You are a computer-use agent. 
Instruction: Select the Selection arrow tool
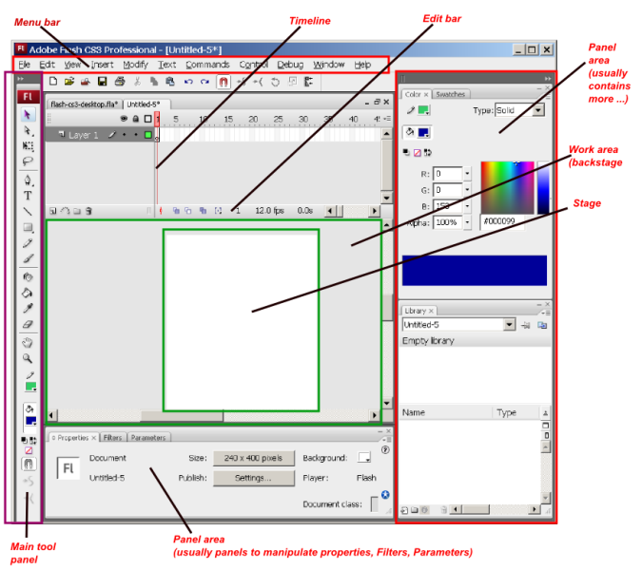click(x=28, y=115)
